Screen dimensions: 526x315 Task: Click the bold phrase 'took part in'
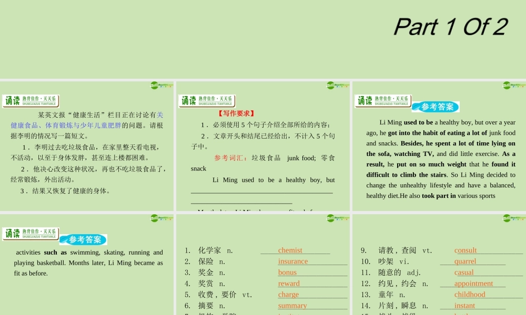coord(439,195)
